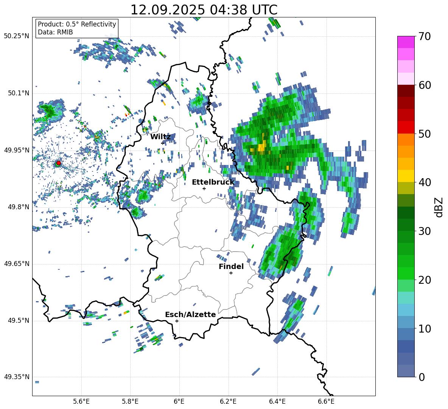This screenshot has height=409, width=448.
Task: Click the 20 colorbar tick label
Action: point(424,280)
